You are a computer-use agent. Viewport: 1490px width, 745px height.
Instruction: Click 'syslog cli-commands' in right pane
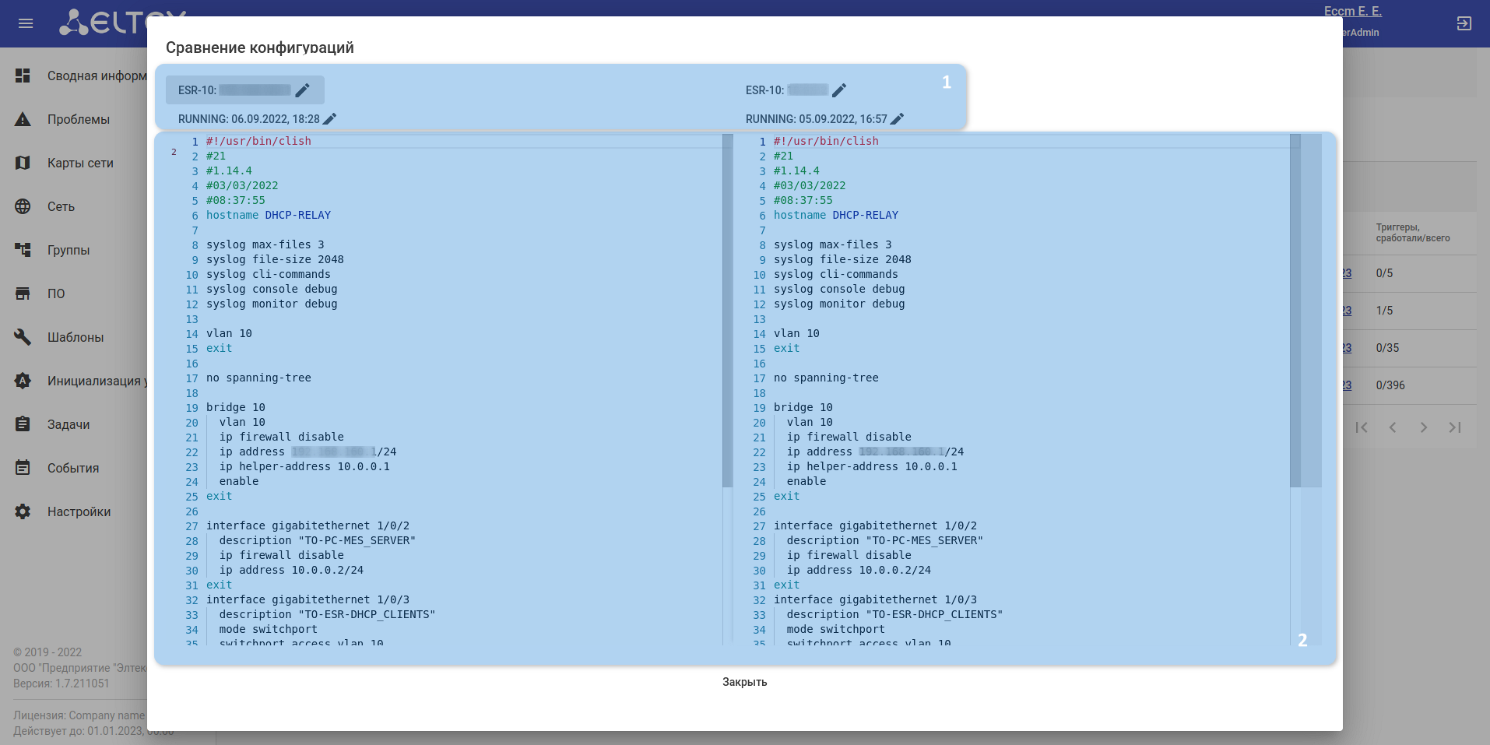tap(836, 274)
